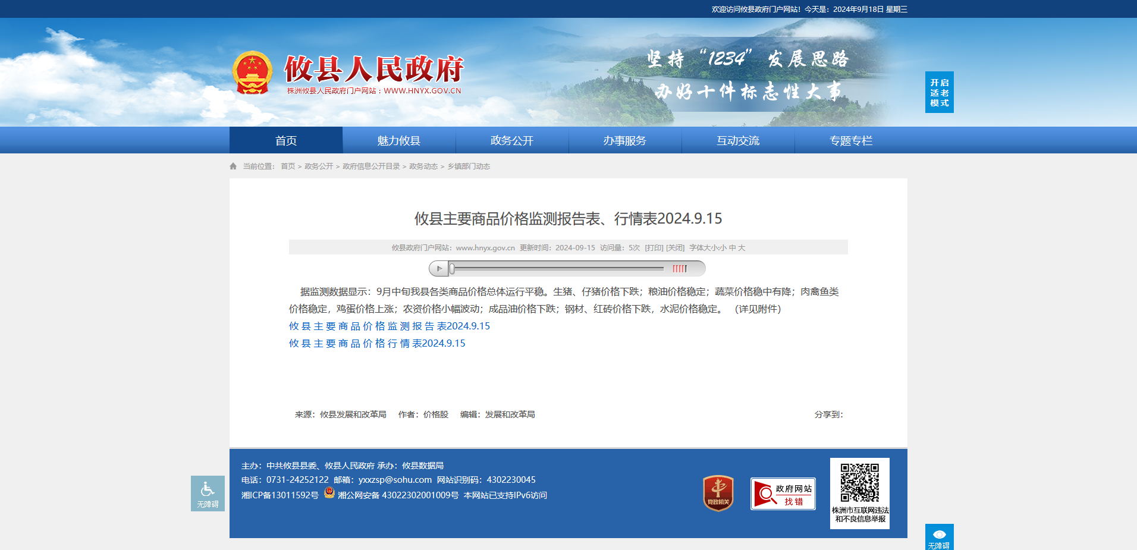Click the audio volume bars indicator
The width and height of the screenshot is (1137, 550).
click(680, 269)
